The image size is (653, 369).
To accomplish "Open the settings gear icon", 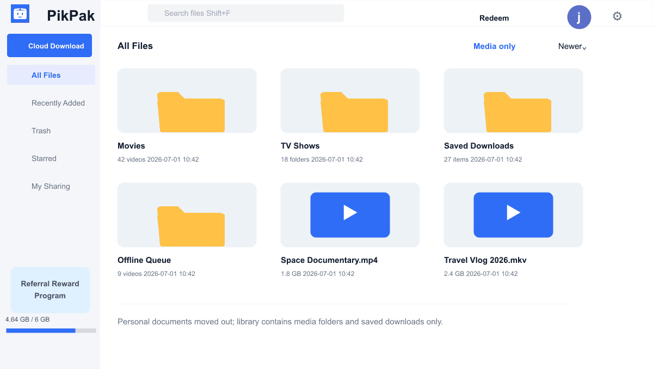I will click(x=617, y=16).
